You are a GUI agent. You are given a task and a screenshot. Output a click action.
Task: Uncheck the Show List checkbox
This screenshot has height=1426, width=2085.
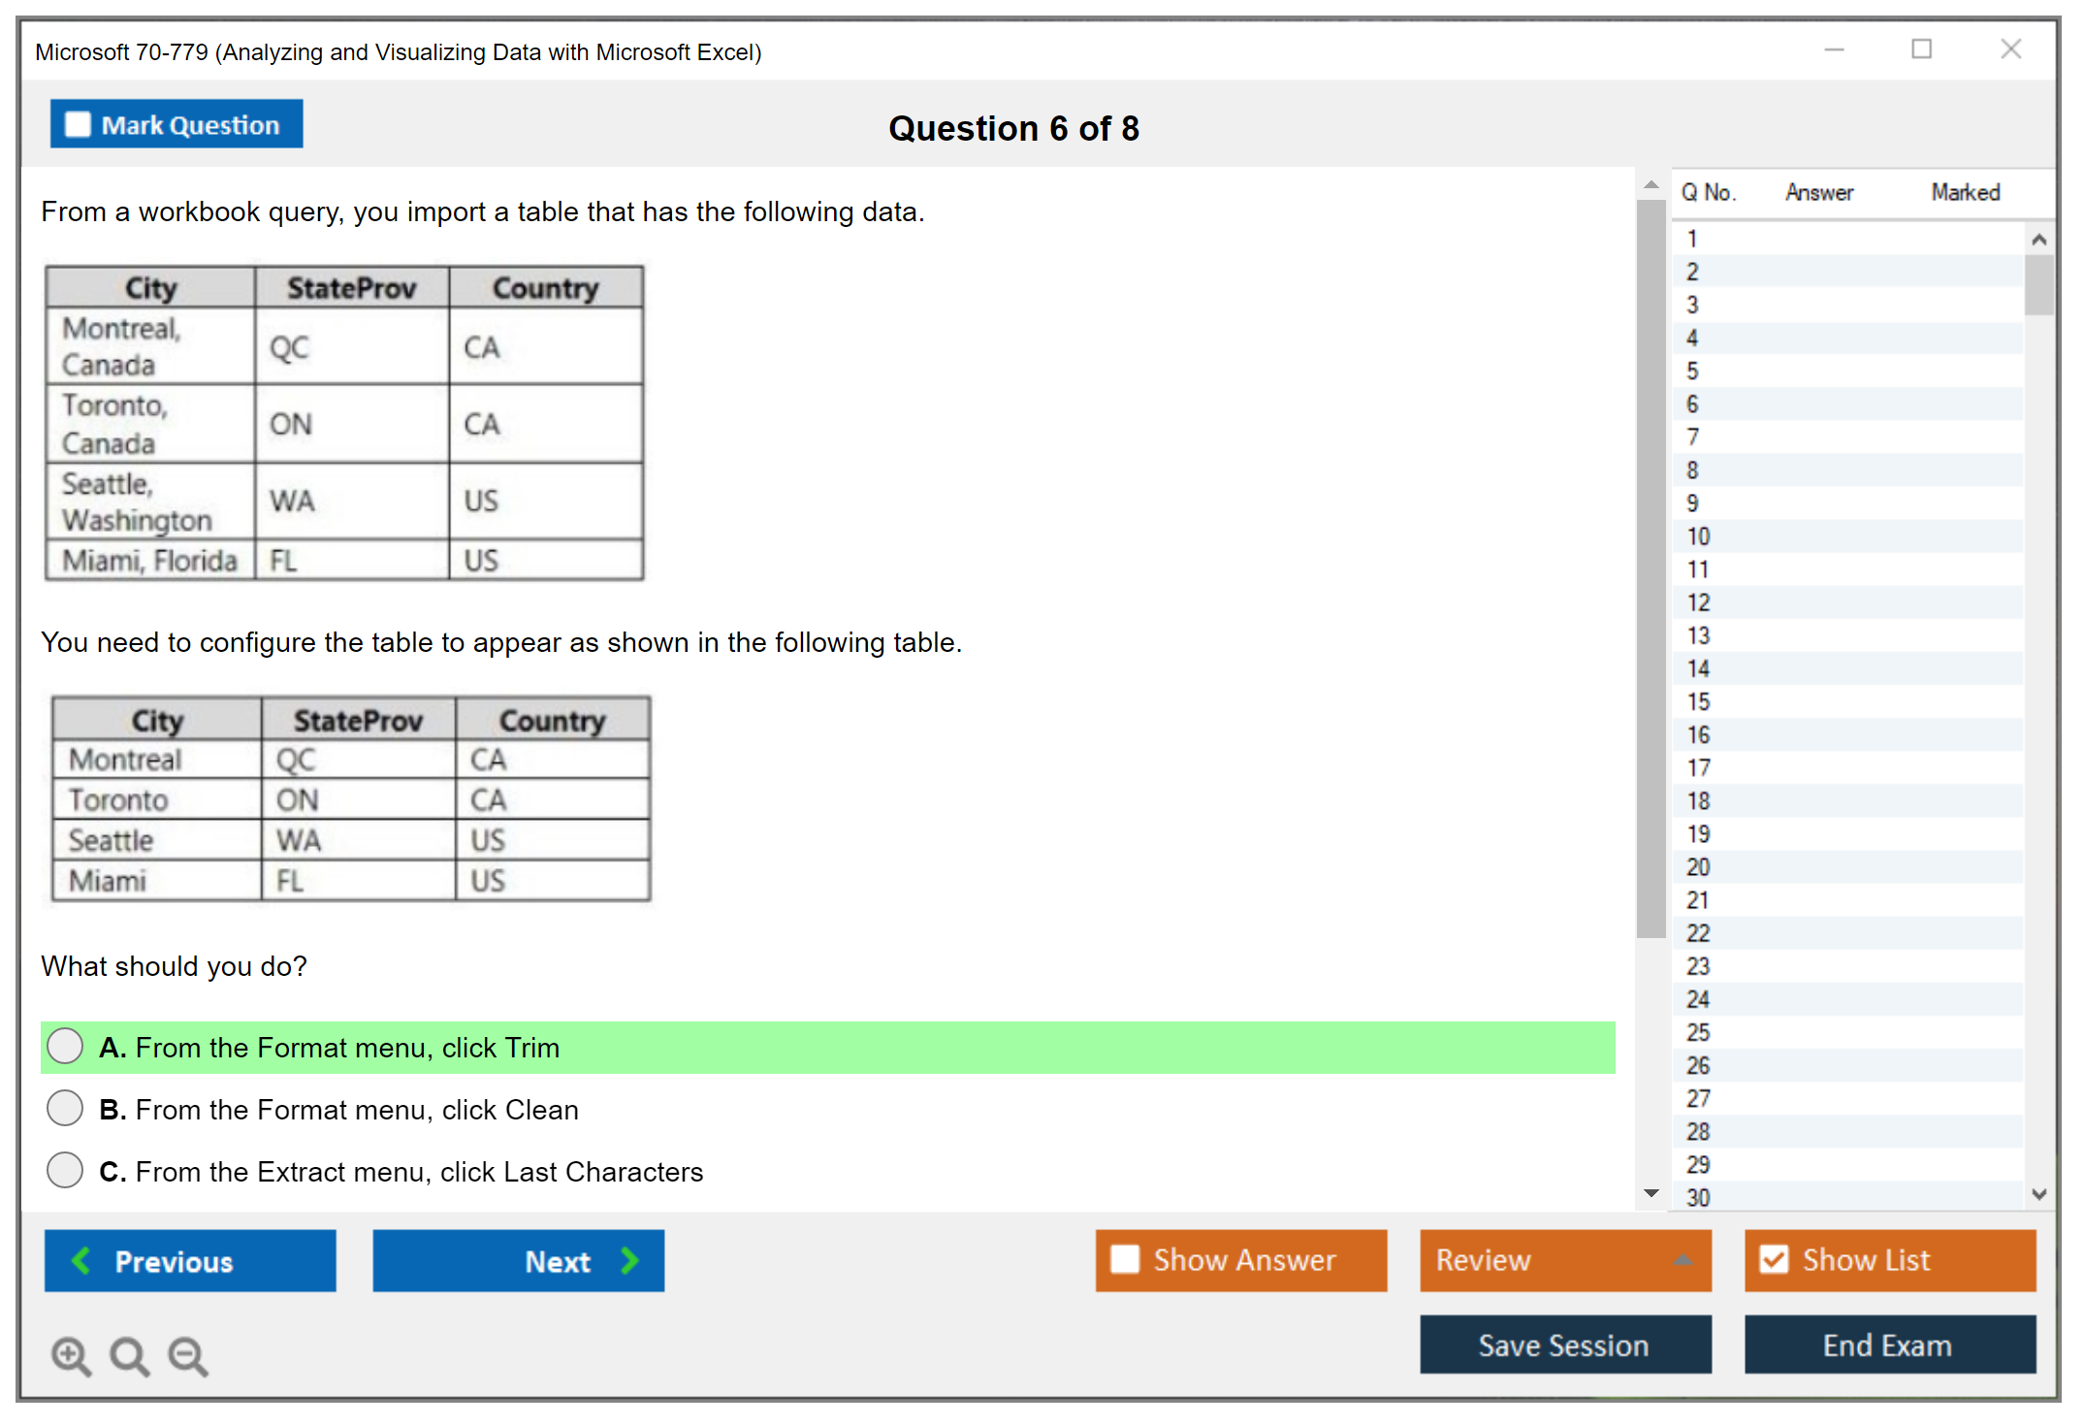tap(1774, 1259)
